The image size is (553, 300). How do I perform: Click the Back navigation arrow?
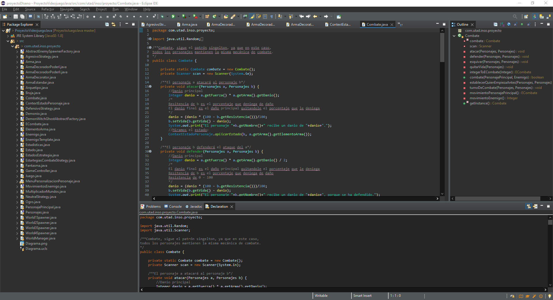(x=315, y=16)
